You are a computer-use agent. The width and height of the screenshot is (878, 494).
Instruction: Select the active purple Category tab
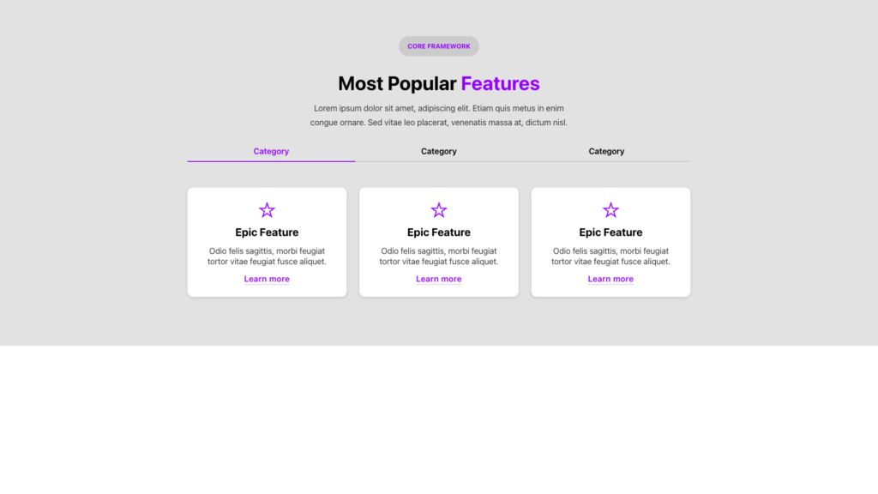click(271, 152)
